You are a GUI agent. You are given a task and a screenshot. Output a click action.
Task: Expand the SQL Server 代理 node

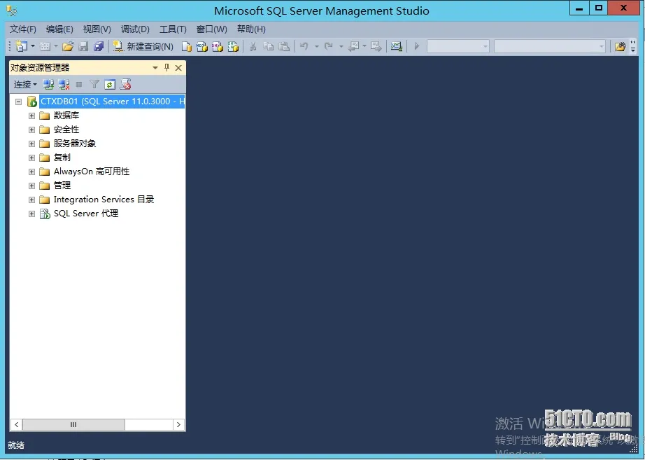31,214
